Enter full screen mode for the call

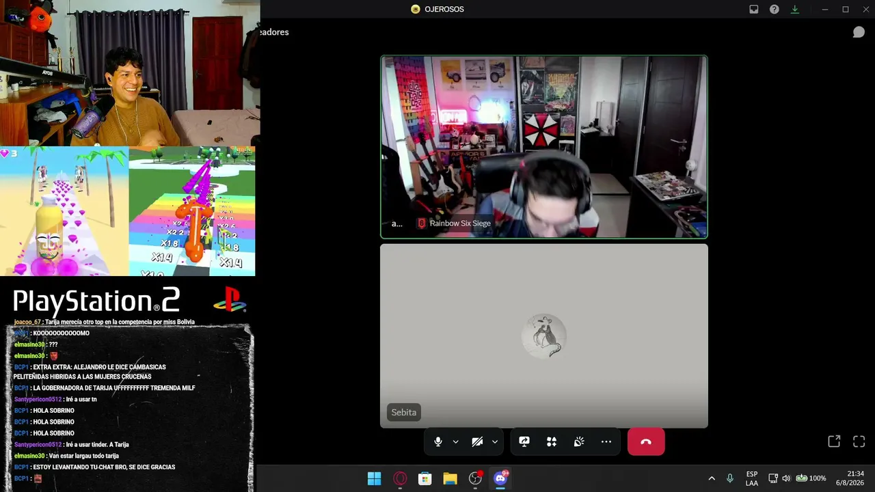point(859,441)
